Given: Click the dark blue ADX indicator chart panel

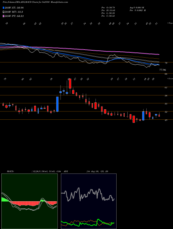Looking at the screenshot, I should [x=89, y=201].
